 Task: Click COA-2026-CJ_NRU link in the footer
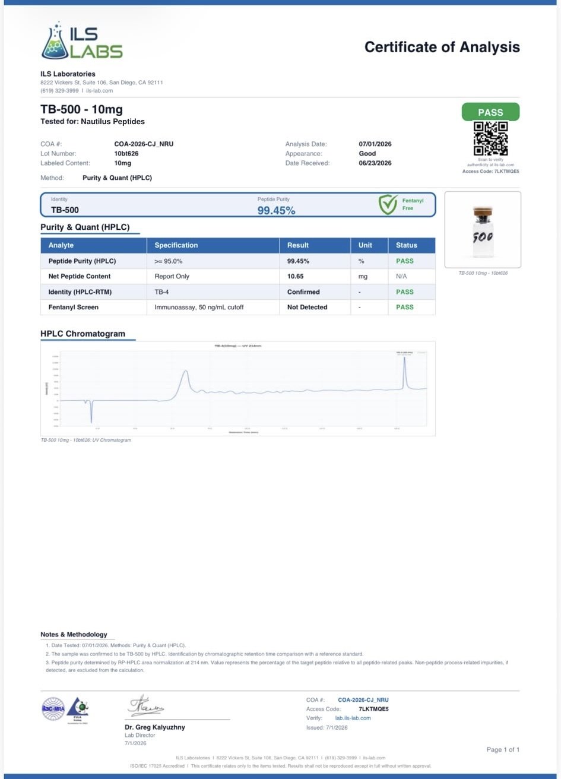(x=363, y=700)
